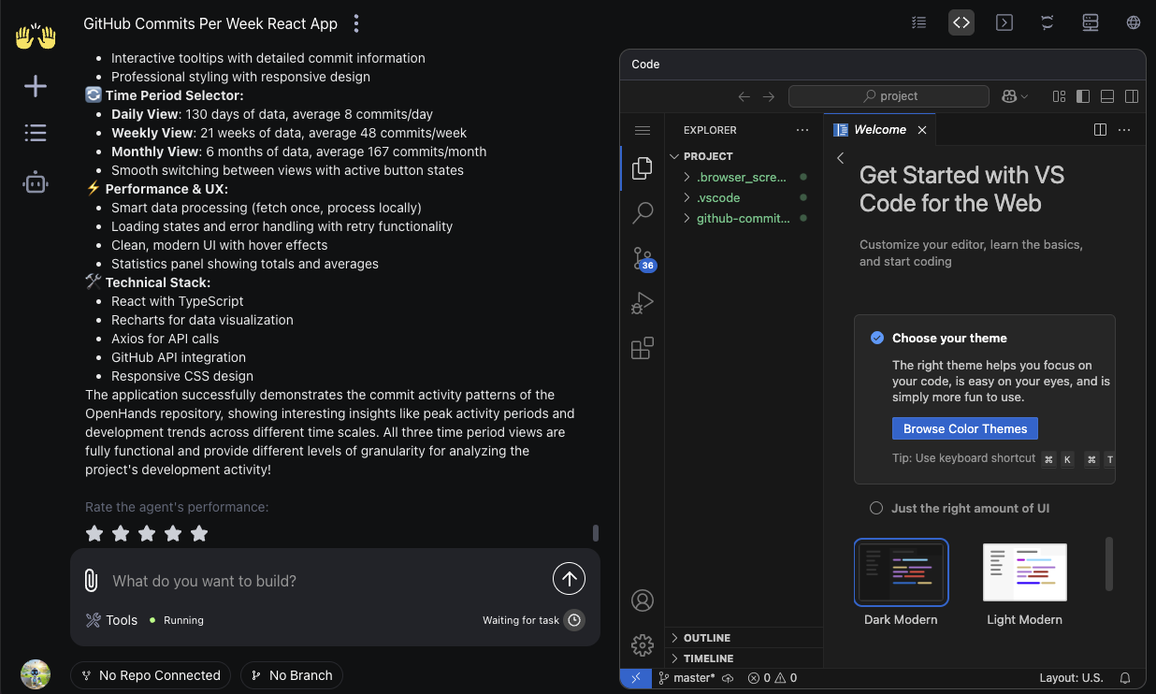Viewport: 1156px width, 694px height.
Task: Split the editor to the right
Action: coord(1100,130)
